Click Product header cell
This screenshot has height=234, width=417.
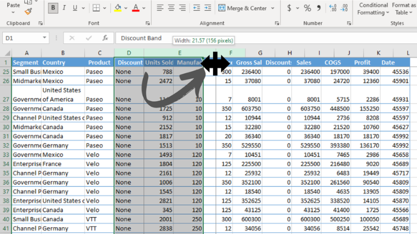(99, 63)
